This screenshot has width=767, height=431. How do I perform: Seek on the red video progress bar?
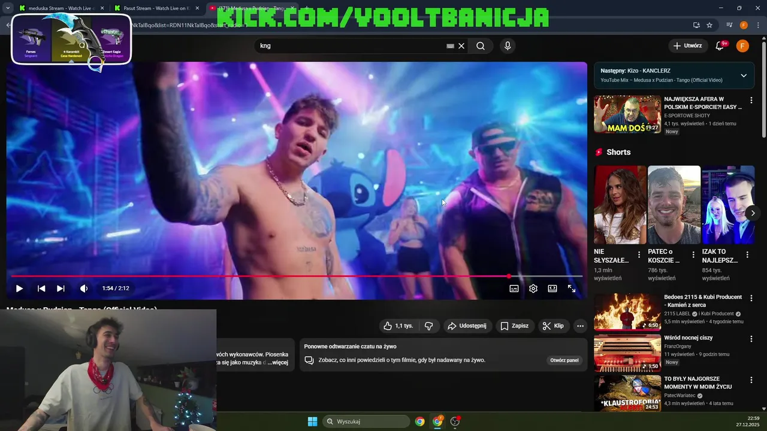click(x=297, y=276)
